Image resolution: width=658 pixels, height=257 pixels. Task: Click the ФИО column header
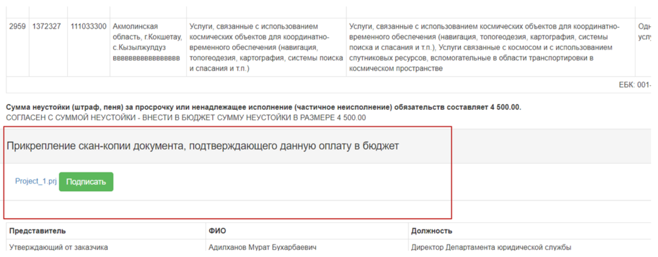click(x=214, y=231)
